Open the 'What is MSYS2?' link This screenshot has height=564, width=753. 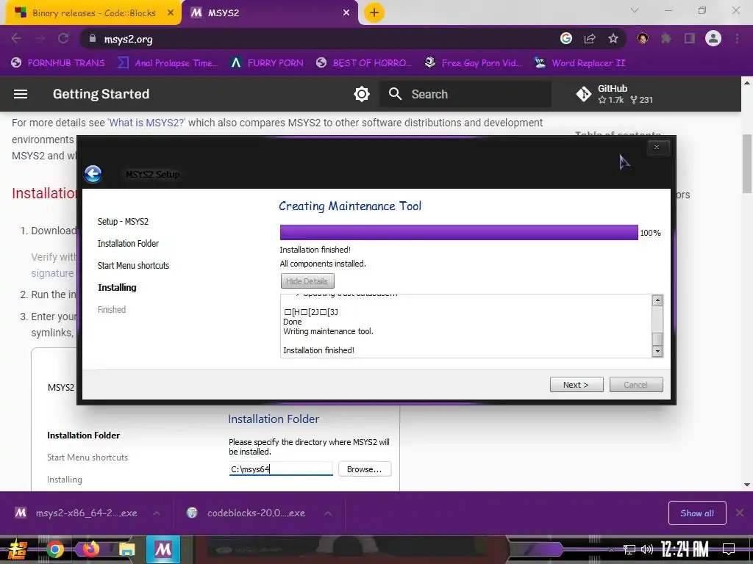coord(146,123)
